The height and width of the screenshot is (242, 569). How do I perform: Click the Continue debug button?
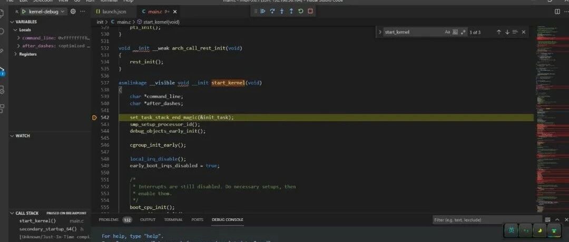pos(263,11)
